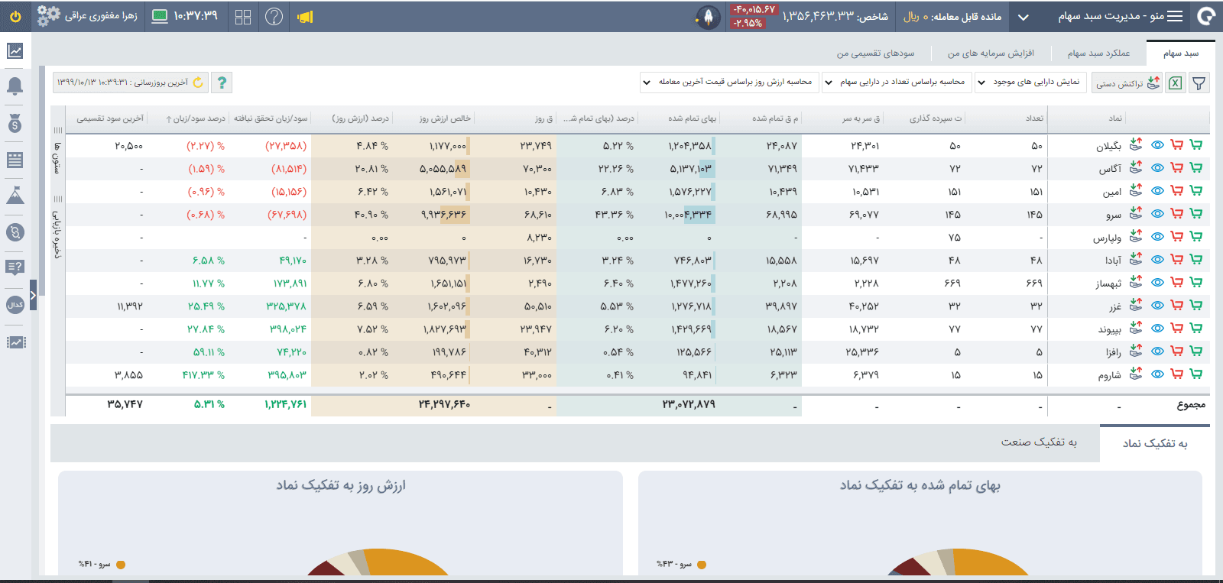
Task: Toggle eye icon for غزر row
Action: (x=1158, y=305)
